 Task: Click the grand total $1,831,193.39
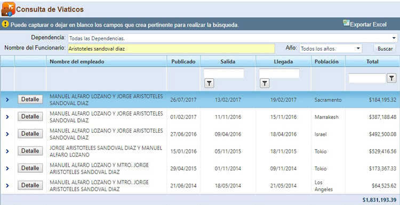click(379, 200)
